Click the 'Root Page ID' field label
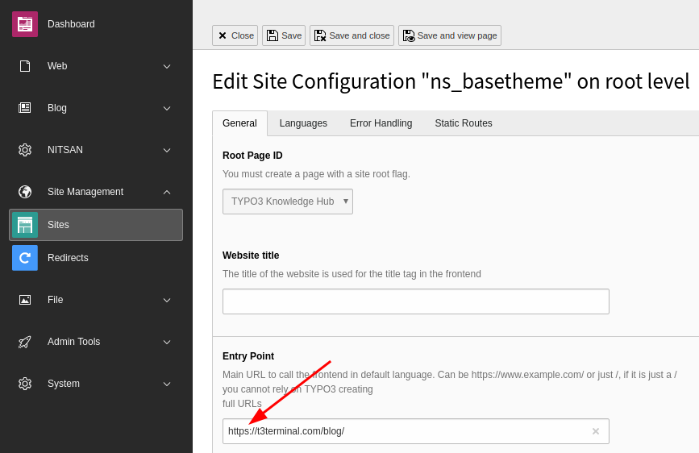699x453 pixels. [252, 156]
